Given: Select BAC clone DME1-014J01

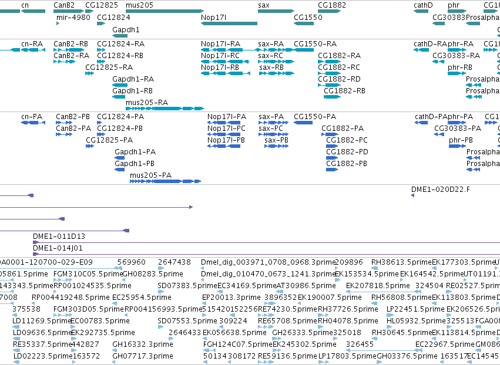Looking at the screenshot, I should [x=58, y=248].
